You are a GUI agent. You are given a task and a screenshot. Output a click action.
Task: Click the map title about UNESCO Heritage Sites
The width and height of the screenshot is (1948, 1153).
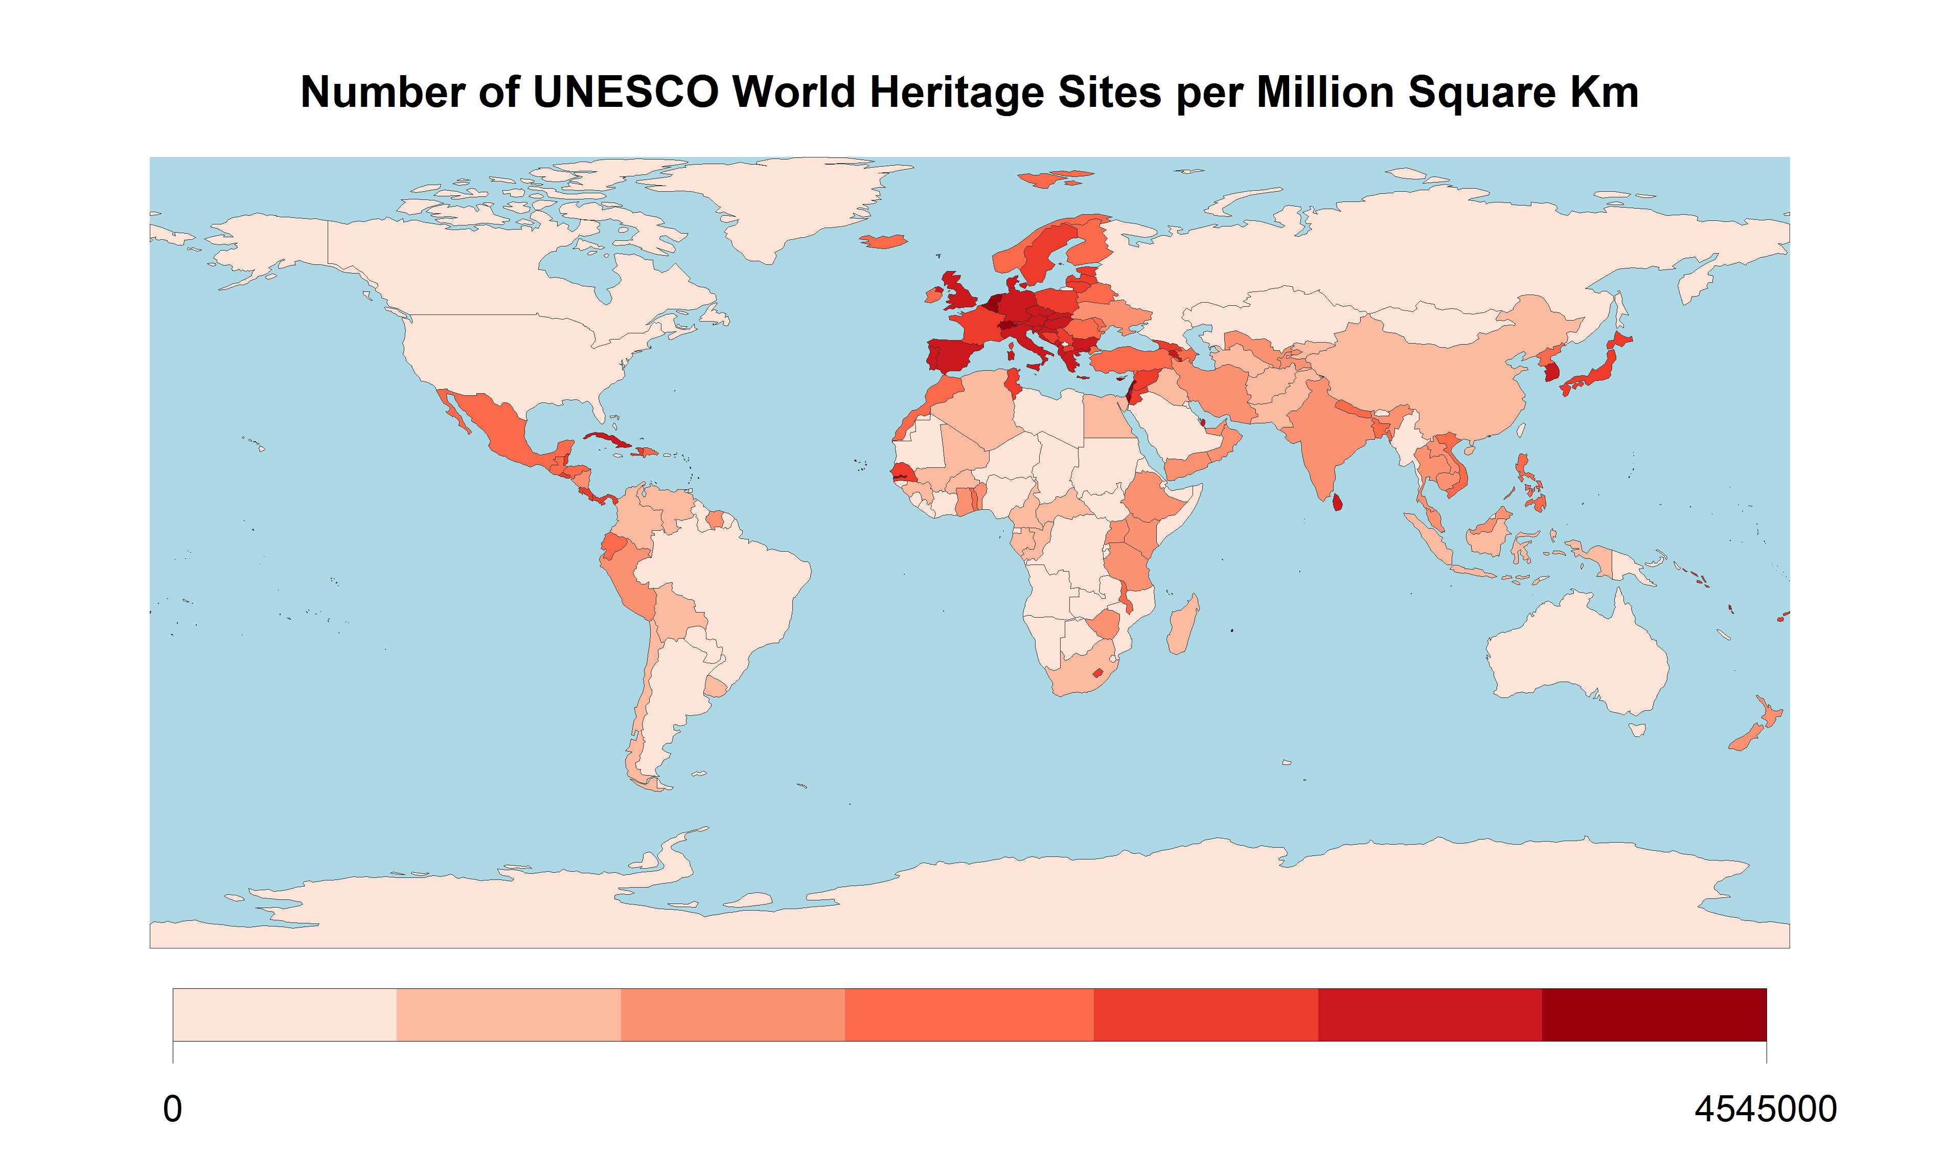(x=969, y=93)
